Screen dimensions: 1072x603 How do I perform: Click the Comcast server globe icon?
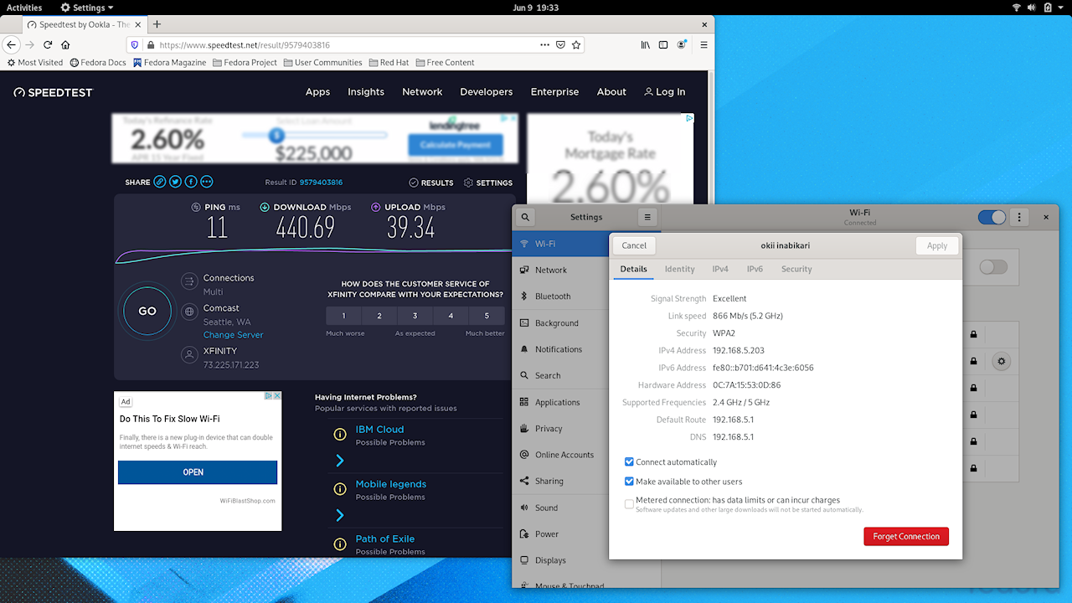pyautogui.click(x=189, y=312)
